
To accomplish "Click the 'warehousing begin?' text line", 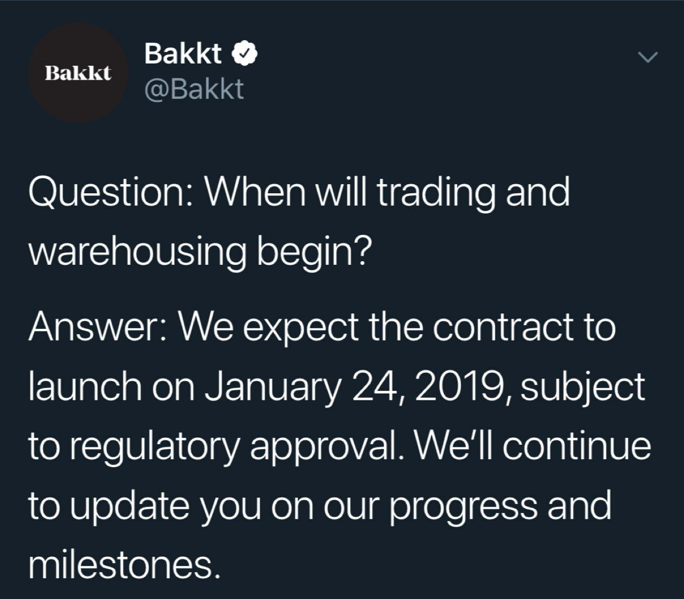I will point(198,253).
